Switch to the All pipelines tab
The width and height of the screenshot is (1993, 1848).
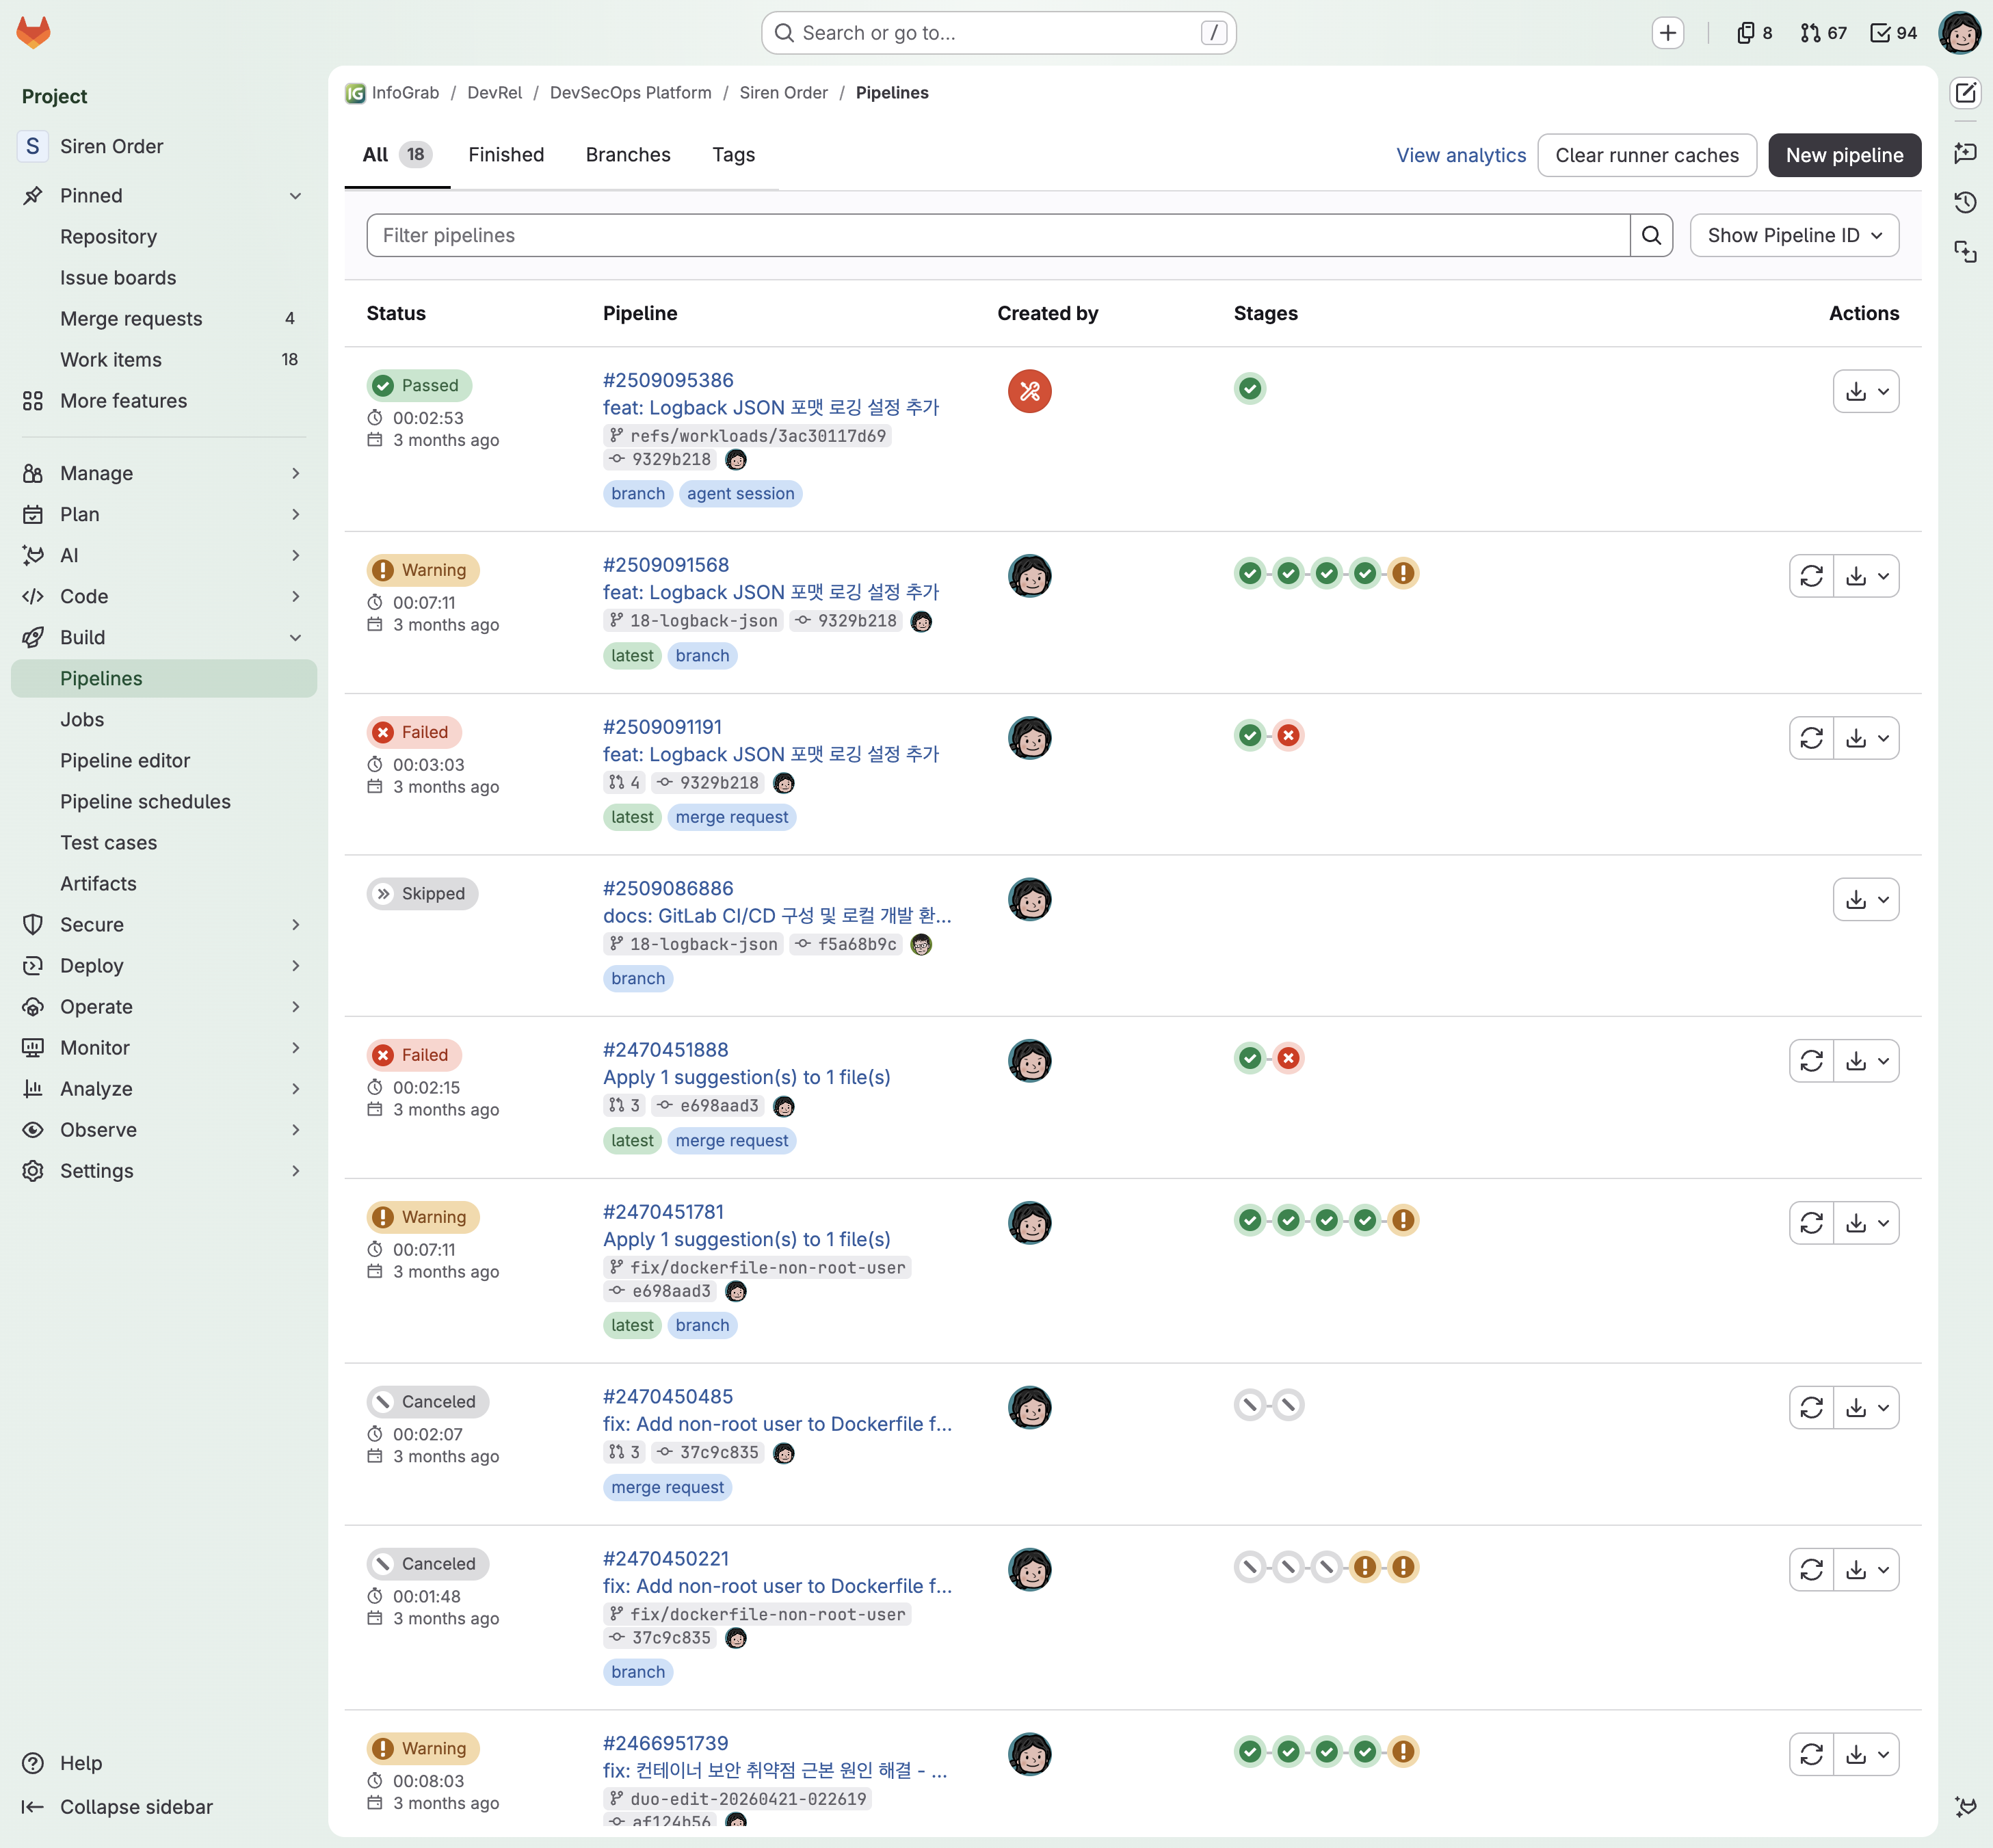397,155
